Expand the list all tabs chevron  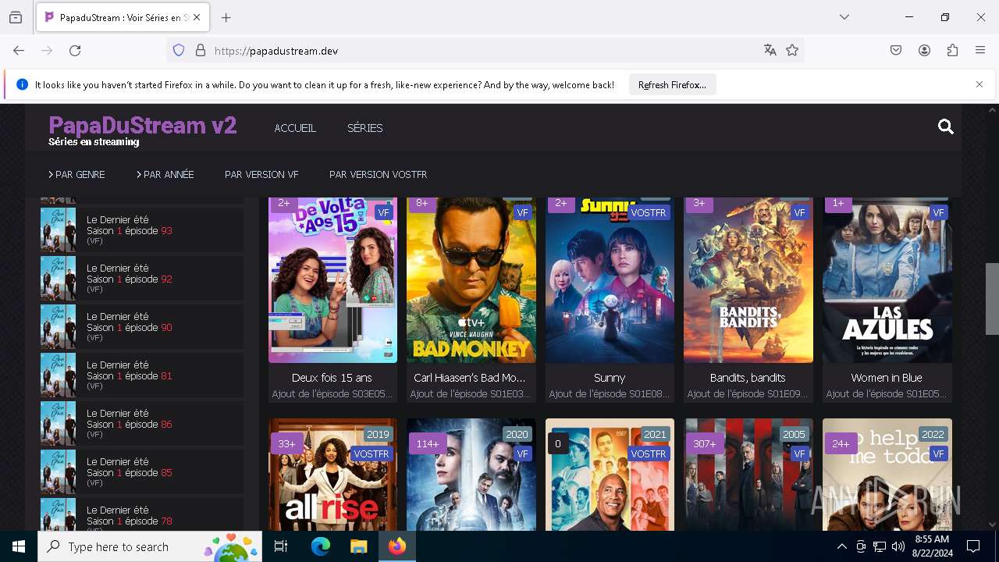click(844, 17)
